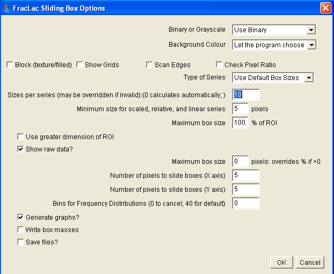
Task: Select the Bins for Frequency Distributions field
Action: [246, 203]
